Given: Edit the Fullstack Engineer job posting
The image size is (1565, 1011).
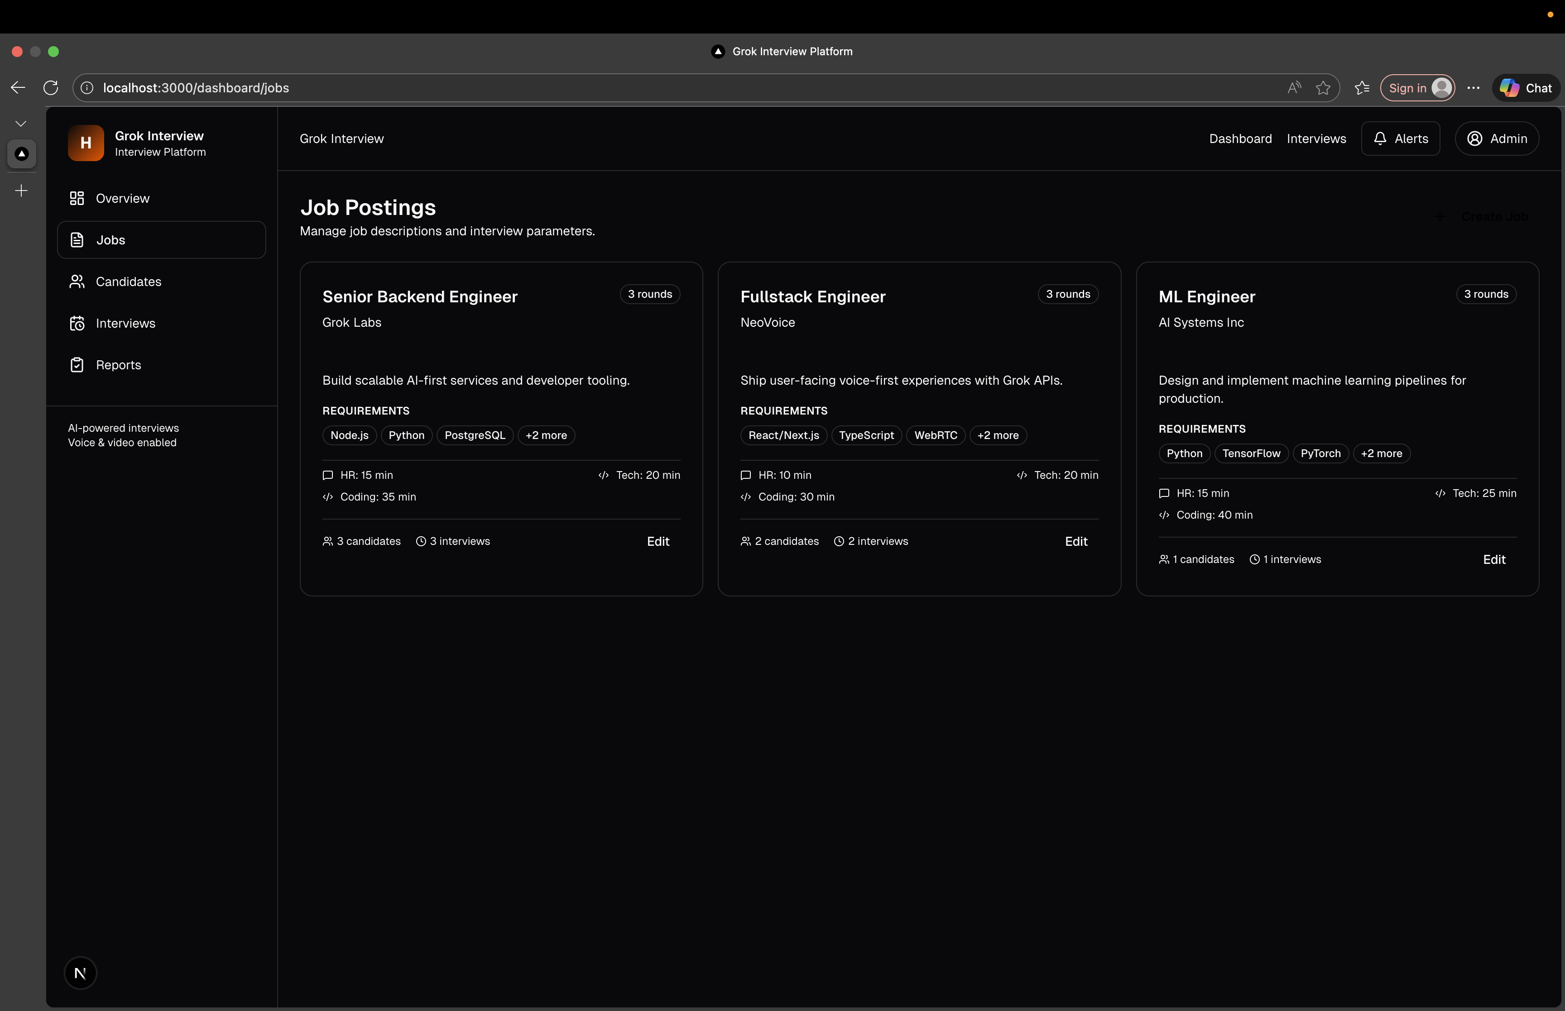Looking at the screenshot, I should (x=1076, y=542).
